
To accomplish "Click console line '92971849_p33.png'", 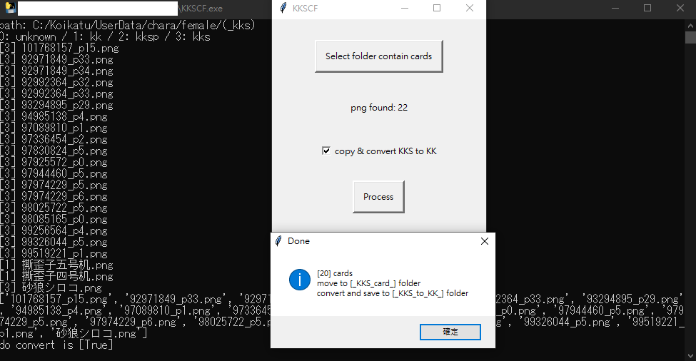I will point(68,59).
